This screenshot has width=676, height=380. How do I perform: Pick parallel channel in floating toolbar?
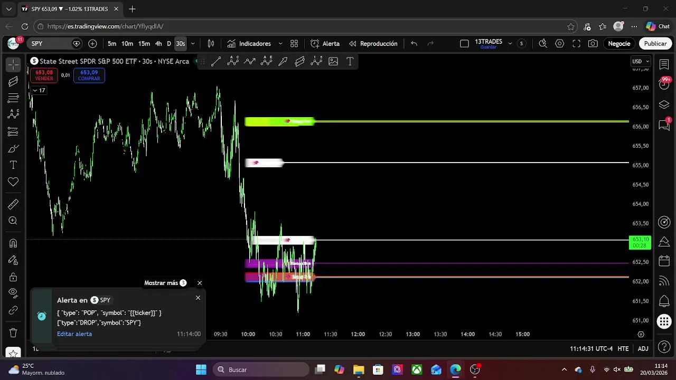click(x=300, y=61)
